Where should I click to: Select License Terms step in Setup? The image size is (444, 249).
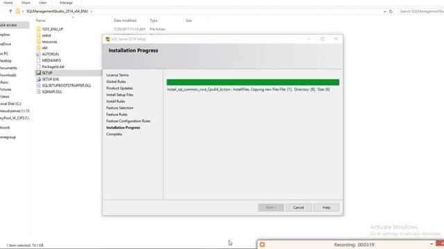point(117,75)
